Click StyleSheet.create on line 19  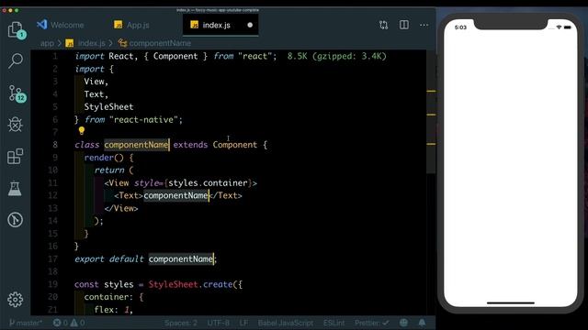tap(190, 284)
